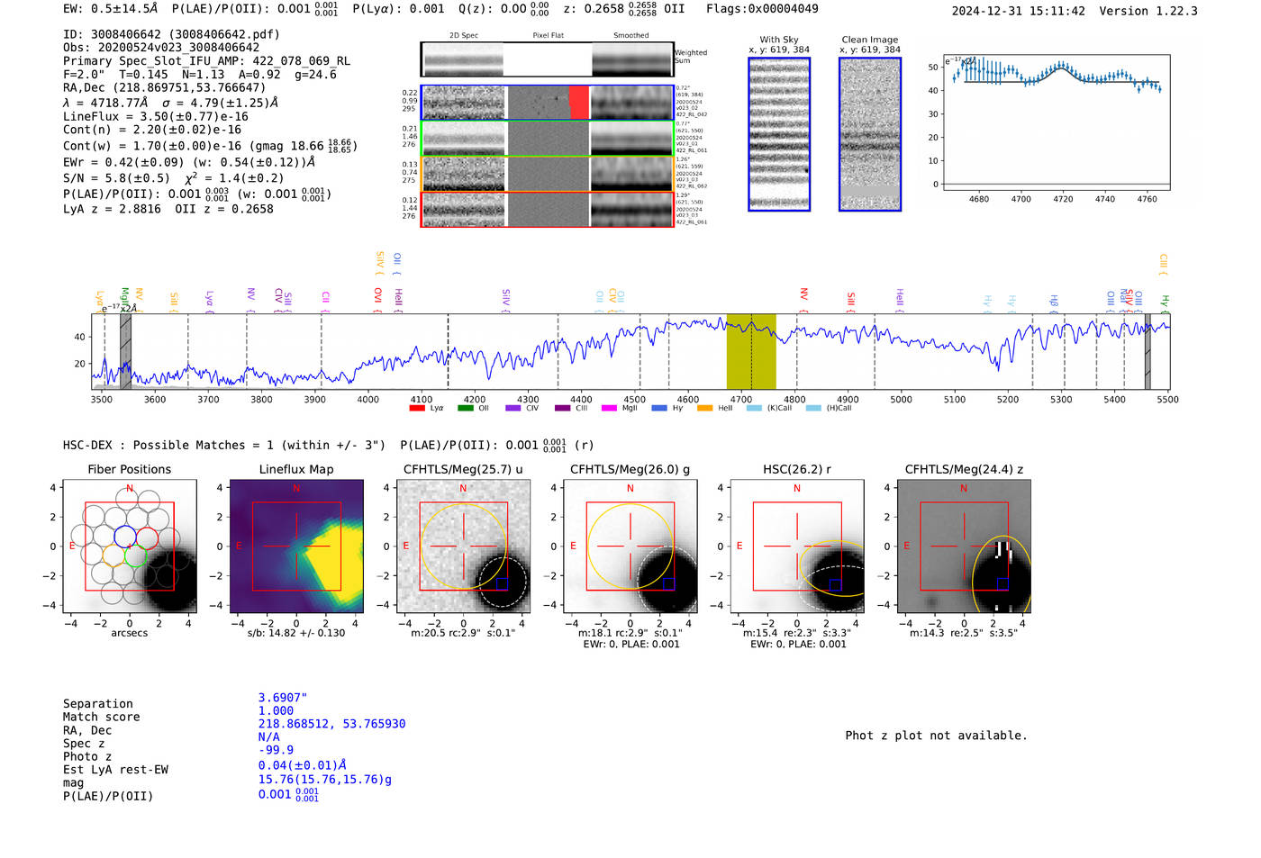Click the red Lyα legend swatch

pos(417,408)
